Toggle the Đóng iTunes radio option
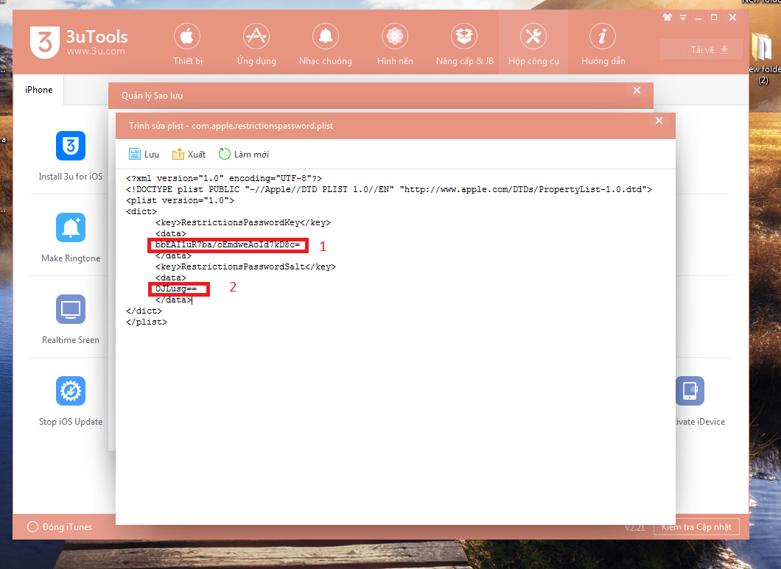781x569 pixels. coord(33,527)
